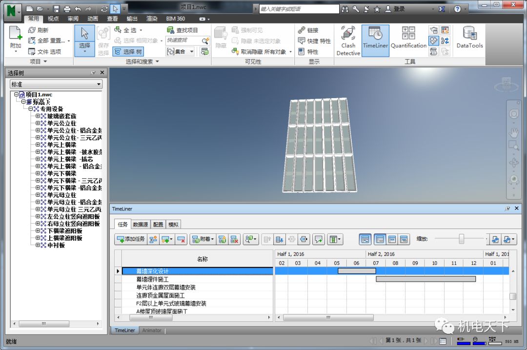Switch to the Data Sources (数据源) TimeLiner tab

(x=140, y=224)
